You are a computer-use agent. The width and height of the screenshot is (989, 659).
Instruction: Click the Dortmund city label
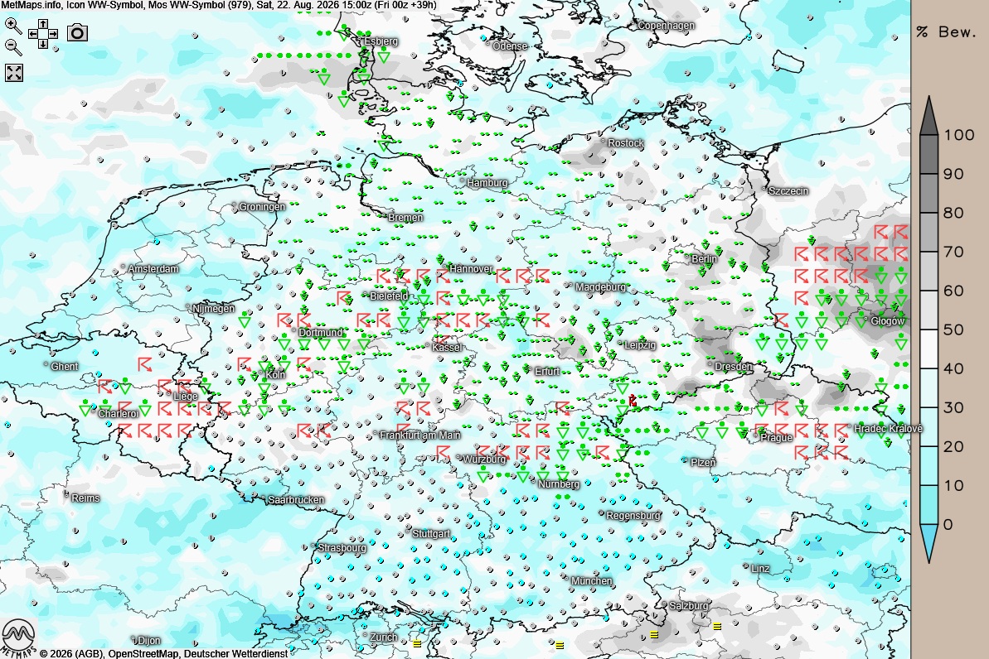(x=321, y=333)
